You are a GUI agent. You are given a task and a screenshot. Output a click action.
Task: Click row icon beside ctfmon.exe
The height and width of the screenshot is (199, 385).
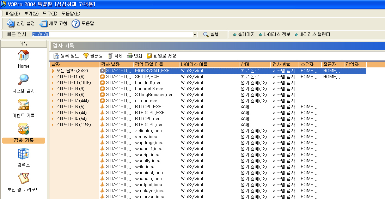click(x=102, y=101)
